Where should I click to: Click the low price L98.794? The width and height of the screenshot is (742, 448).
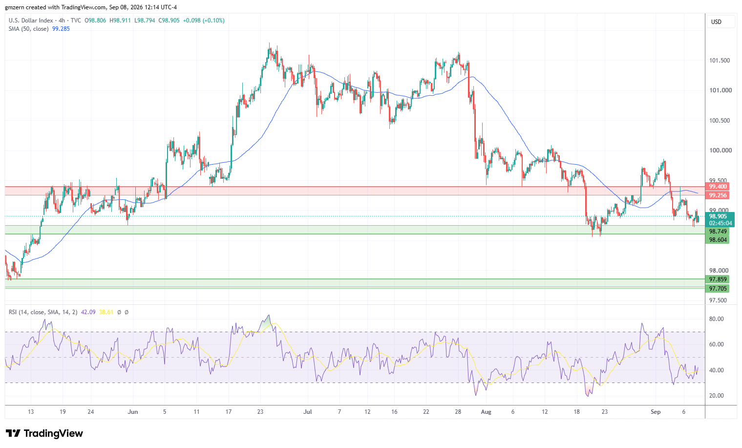145,21
